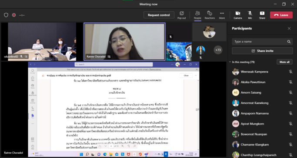Open ellipsis options next to shared PDF Close
This screenshot has width=297, height=158.
point(196,76)
